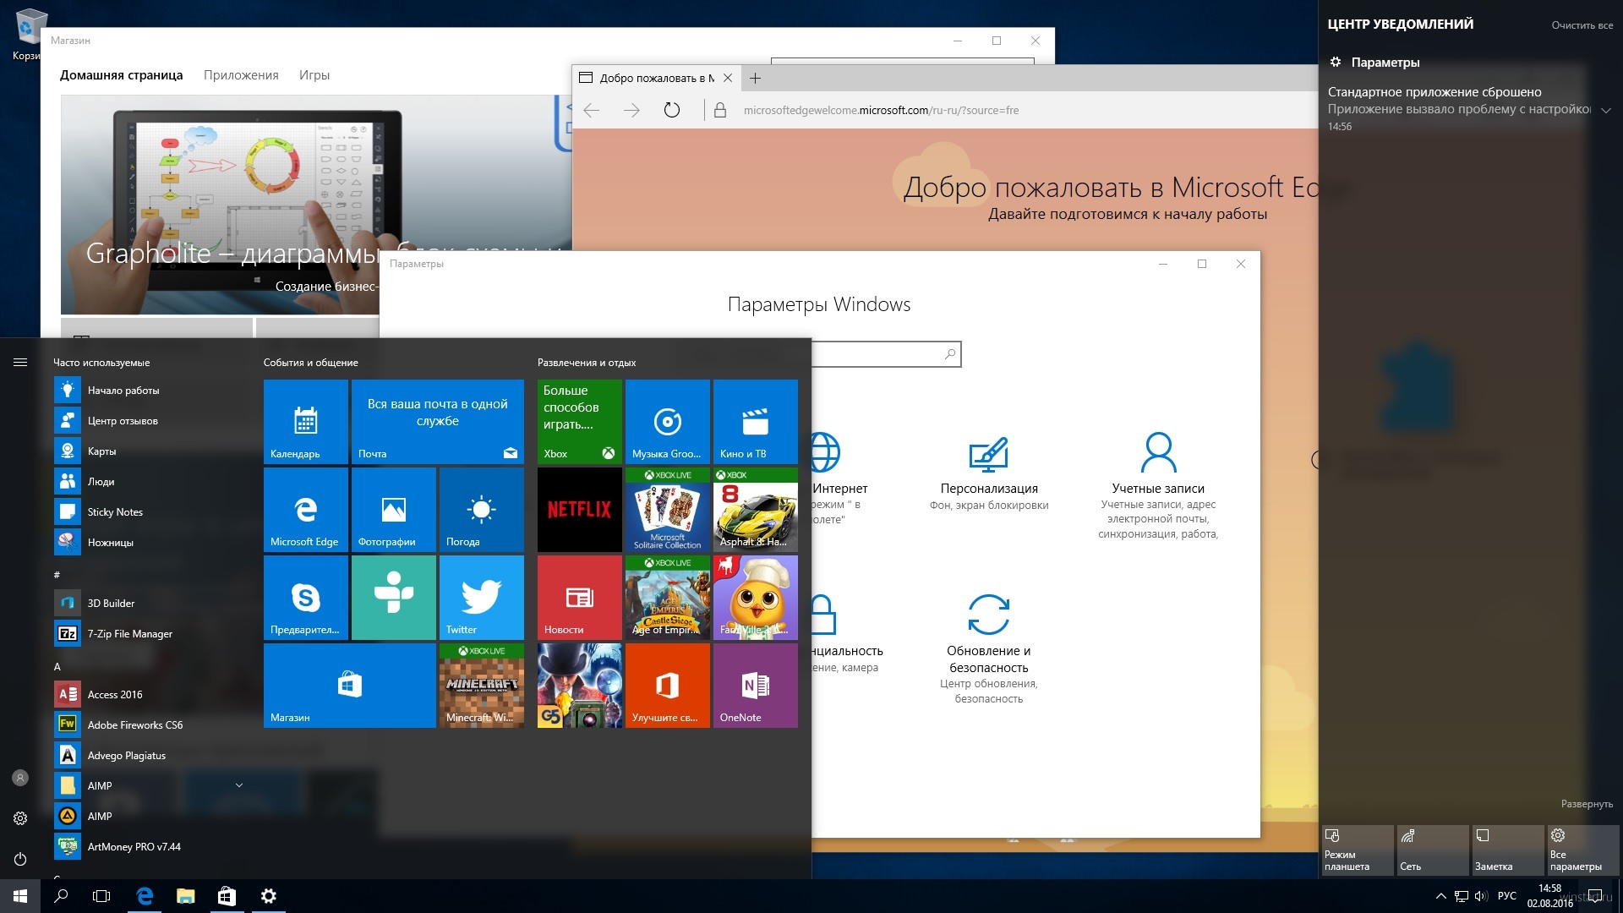Click the Edge refresh button
Image resolution: width=1623 pixels, height=913 pixels.
tap(672, 110)
